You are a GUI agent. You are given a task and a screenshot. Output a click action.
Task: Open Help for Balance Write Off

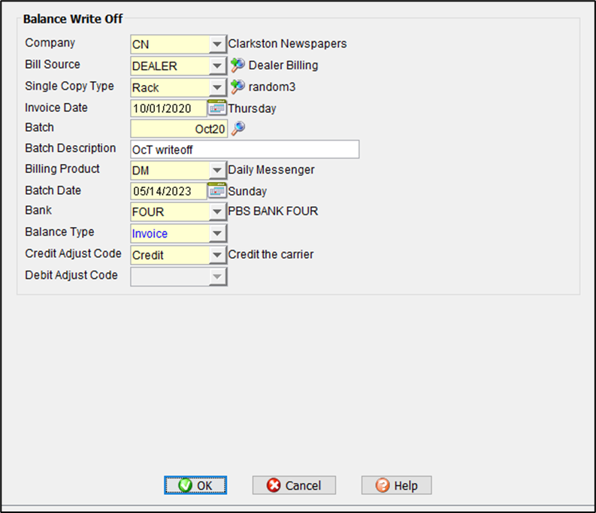396,485
